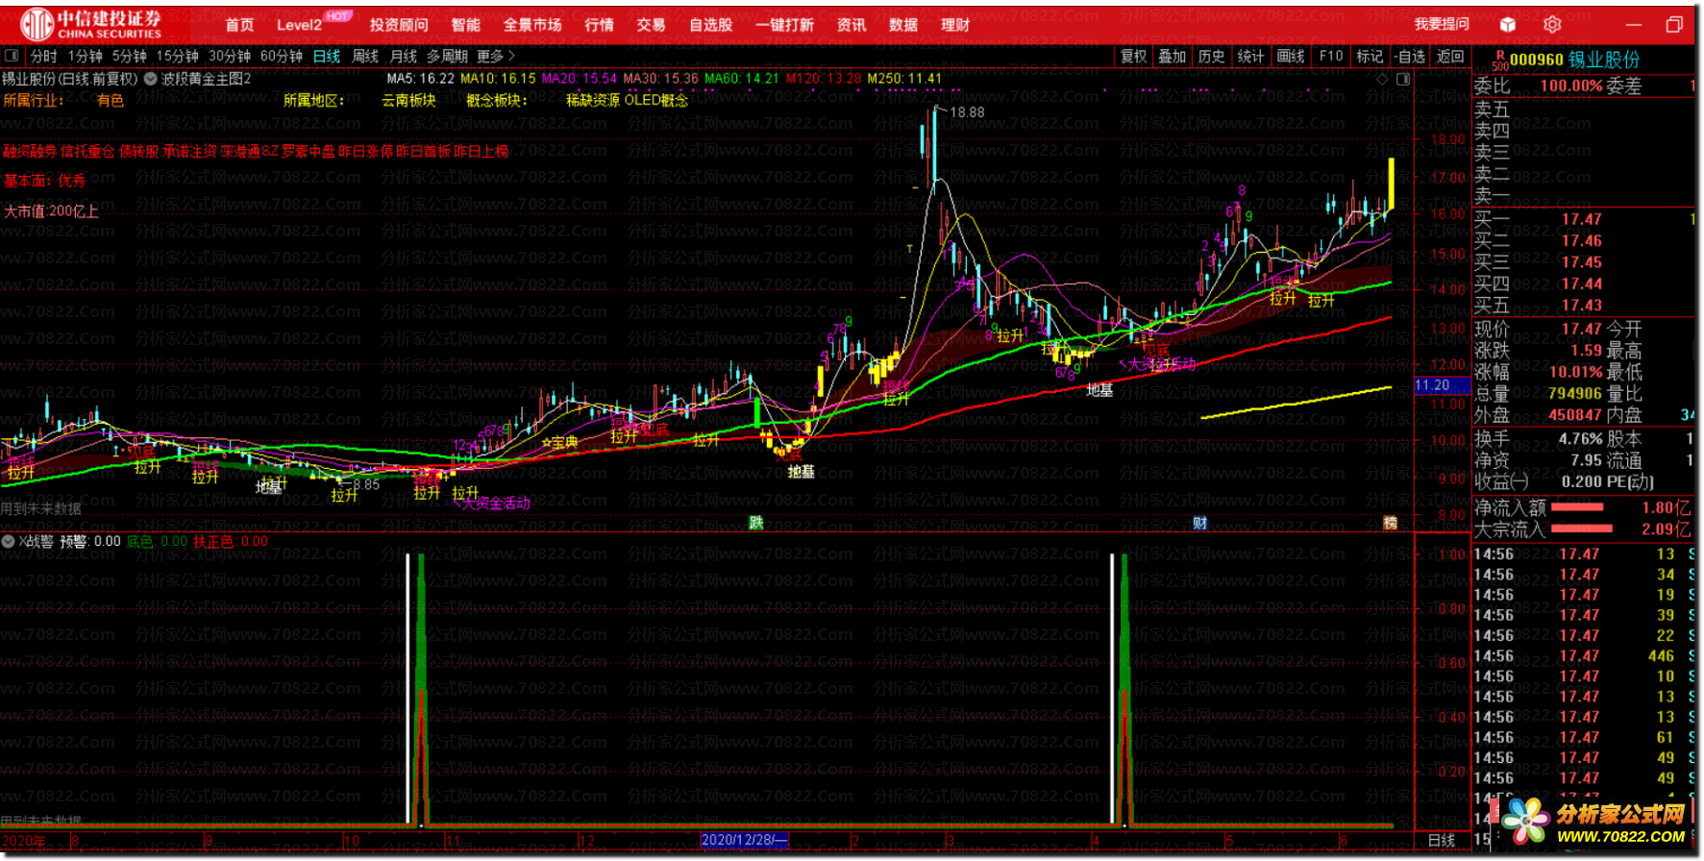Select the 30分钟 period
Image resolution: width=1704 pixels, height=861 pixels.
[x=229, y=56]
